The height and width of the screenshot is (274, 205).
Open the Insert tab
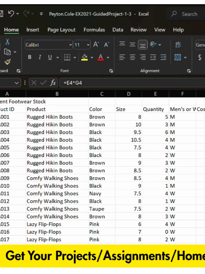pos(33,30)
